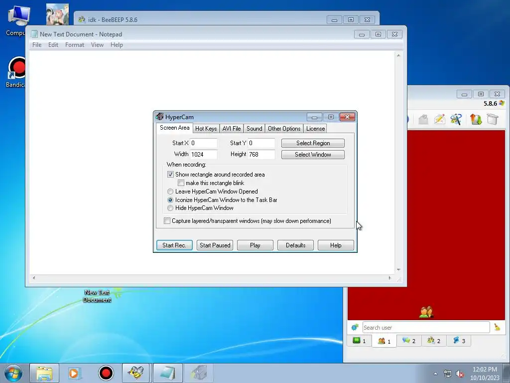Choose Leave HyperCam Window Opened
The image size is (510, 383).
click(170, 191)
